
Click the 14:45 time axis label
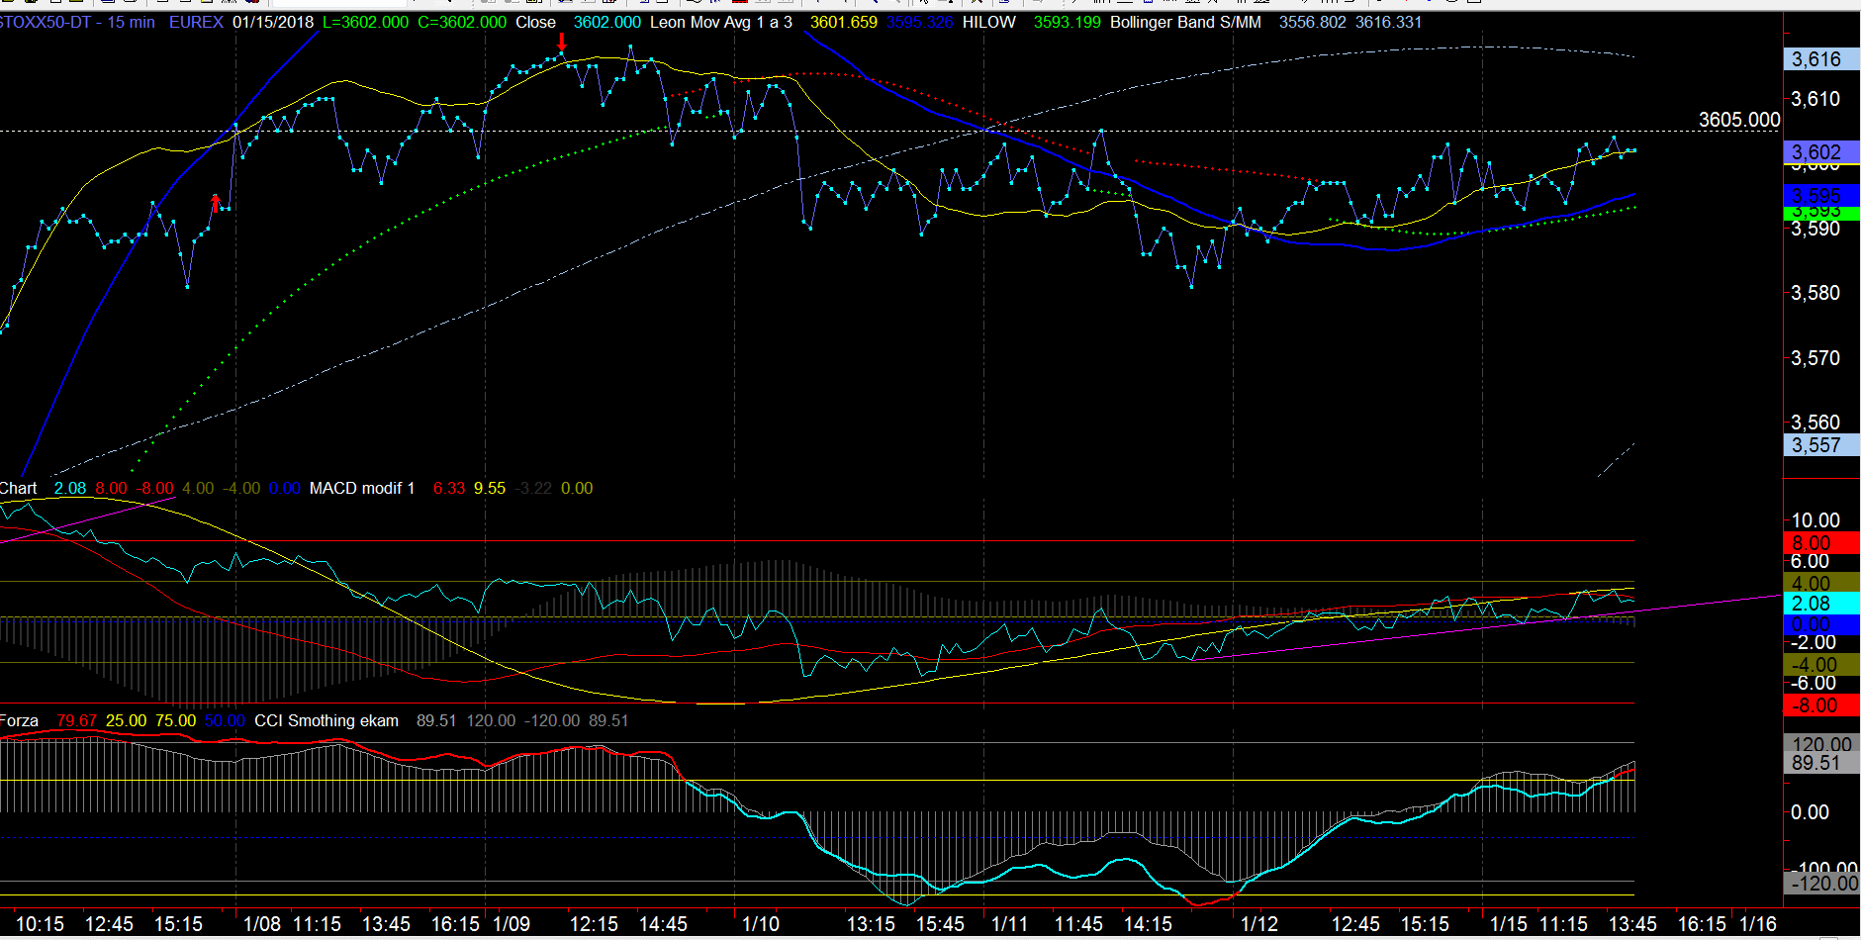(x=663, y=924)
